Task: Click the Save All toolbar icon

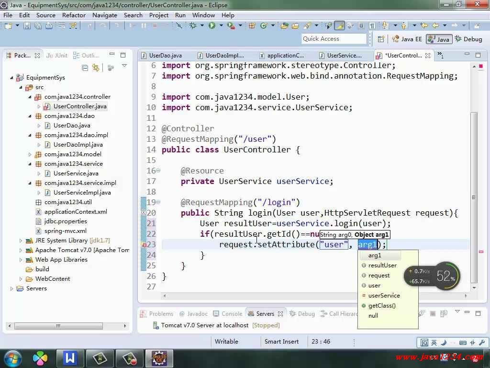Action: 38,26
